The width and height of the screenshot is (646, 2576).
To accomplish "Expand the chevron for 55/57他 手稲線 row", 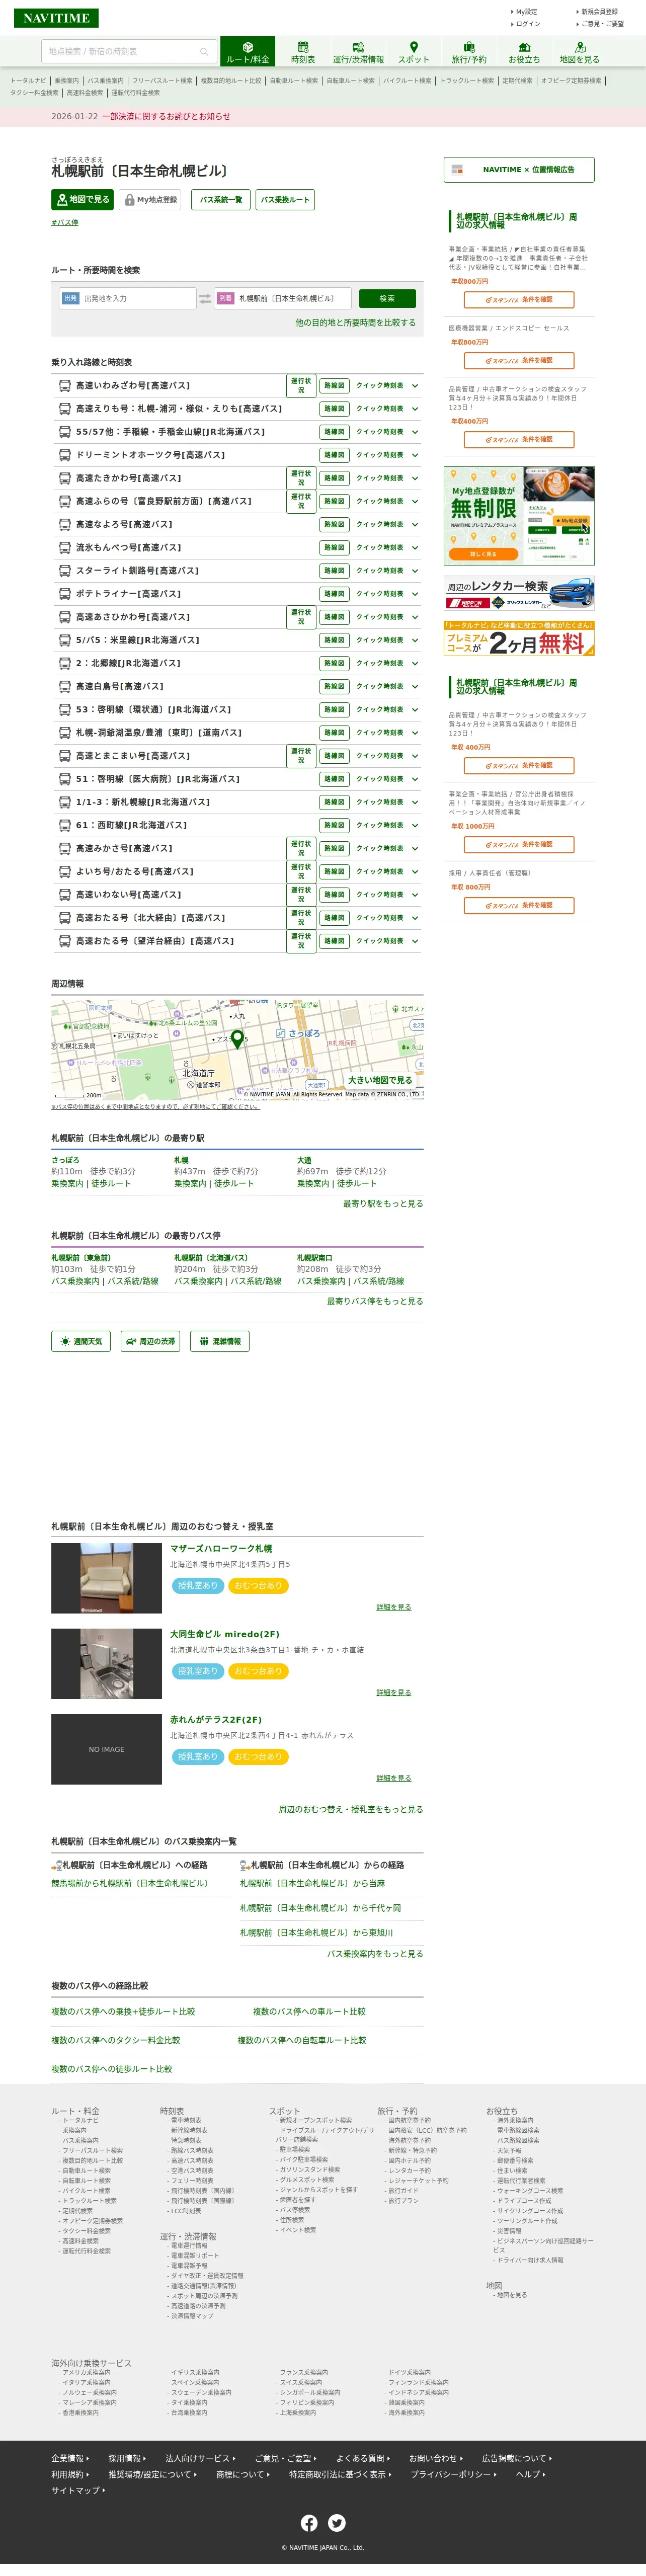I will (415, 432).
